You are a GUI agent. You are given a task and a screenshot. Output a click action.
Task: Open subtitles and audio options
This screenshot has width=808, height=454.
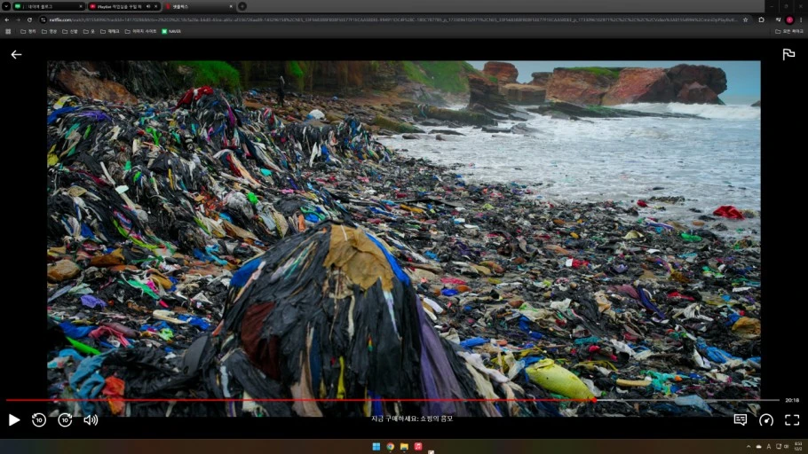(740, 420)
